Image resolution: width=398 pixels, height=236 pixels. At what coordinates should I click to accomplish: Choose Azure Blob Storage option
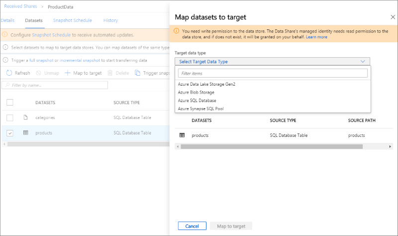click(x=196, y=92)
